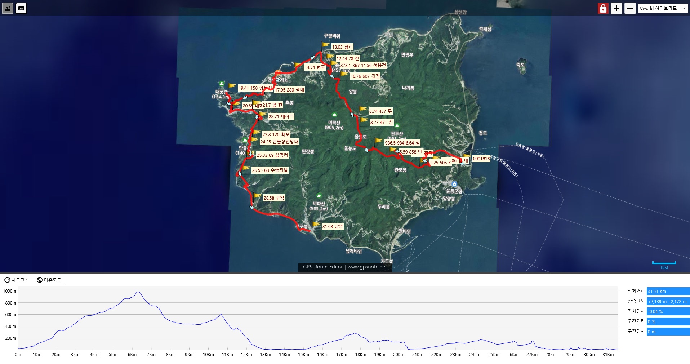
Task: Select the 13.03 평리 waypoint flag
Action: click(x=326, y=46)
